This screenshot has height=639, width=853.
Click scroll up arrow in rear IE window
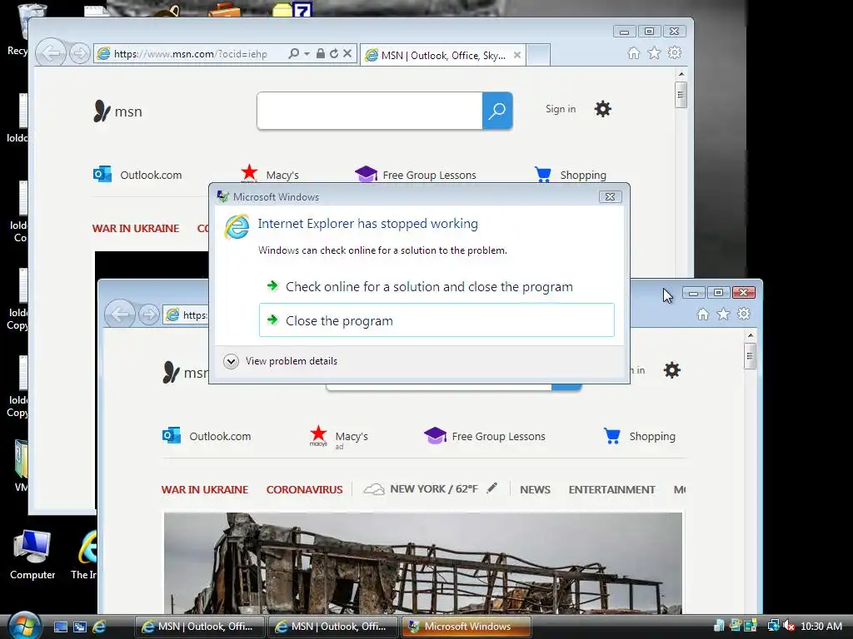point(681,73)
